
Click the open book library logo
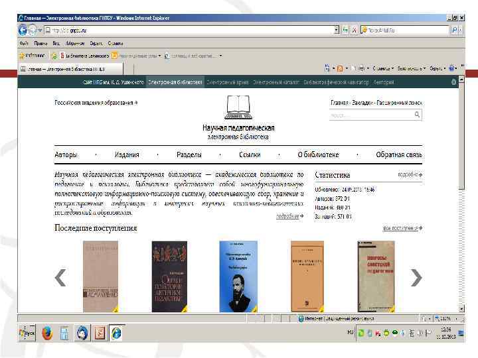[238, 107]
